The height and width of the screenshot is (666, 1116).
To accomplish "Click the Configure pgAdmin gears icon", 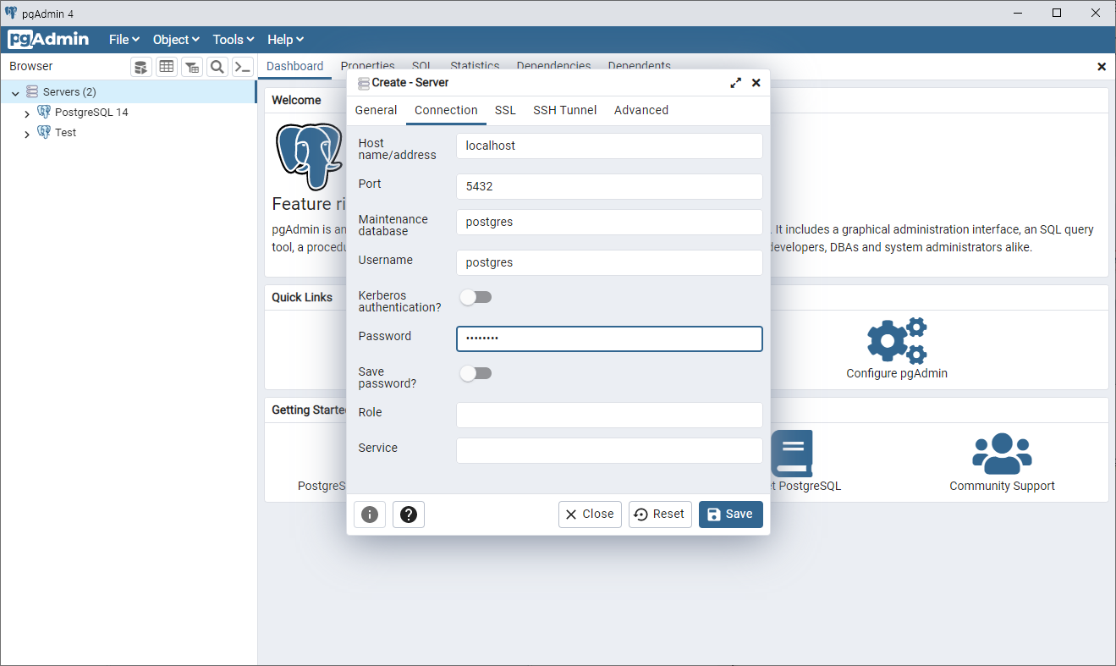I will [897, 340].
